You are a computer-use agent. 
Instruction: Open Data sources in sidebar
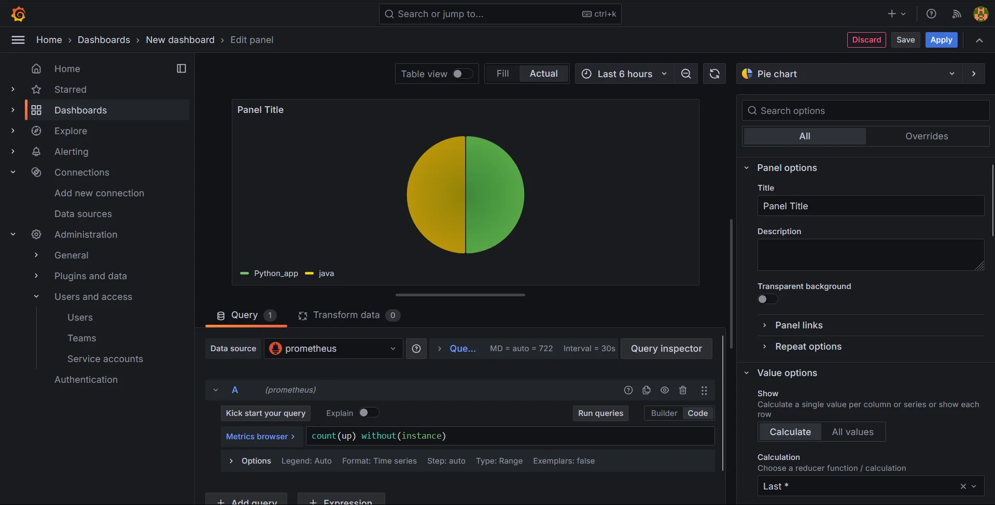pyautogui.click(x=83, y=214)
